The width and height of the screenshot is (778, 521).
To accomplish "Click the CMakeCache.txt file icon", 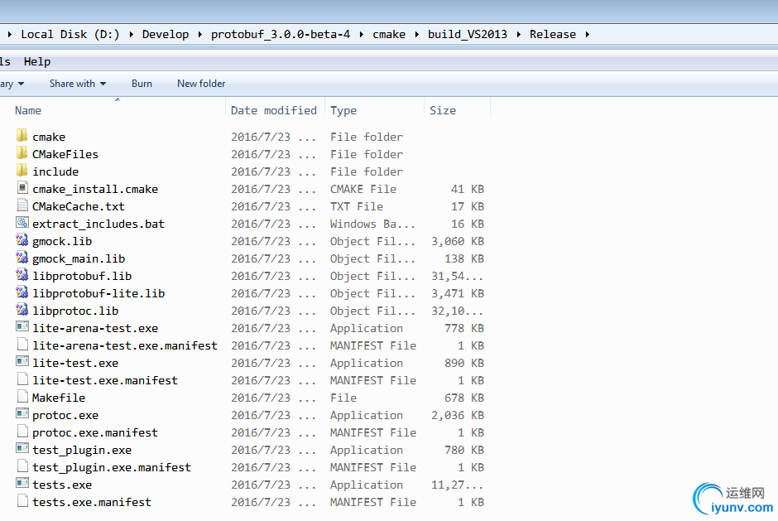I will [22, 205].
